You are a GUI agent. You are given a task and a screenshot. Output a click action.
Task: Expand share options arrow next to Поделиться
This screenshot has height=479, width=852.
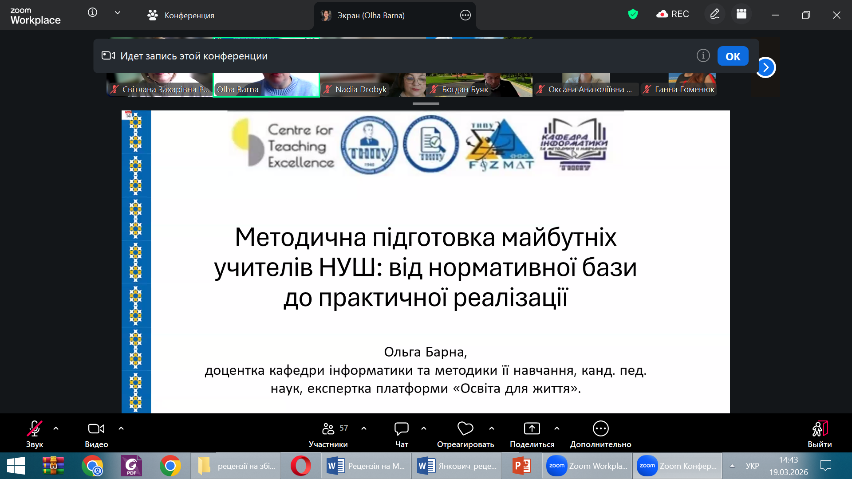pos(557,428)
